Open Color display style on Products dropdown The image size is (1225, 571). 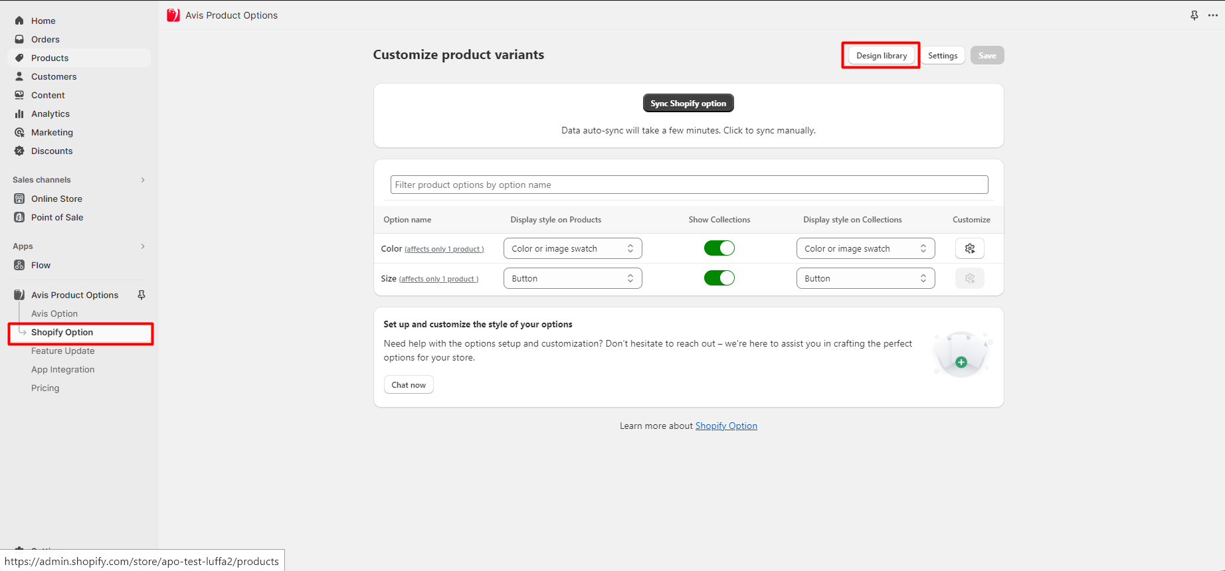point(572,248)
